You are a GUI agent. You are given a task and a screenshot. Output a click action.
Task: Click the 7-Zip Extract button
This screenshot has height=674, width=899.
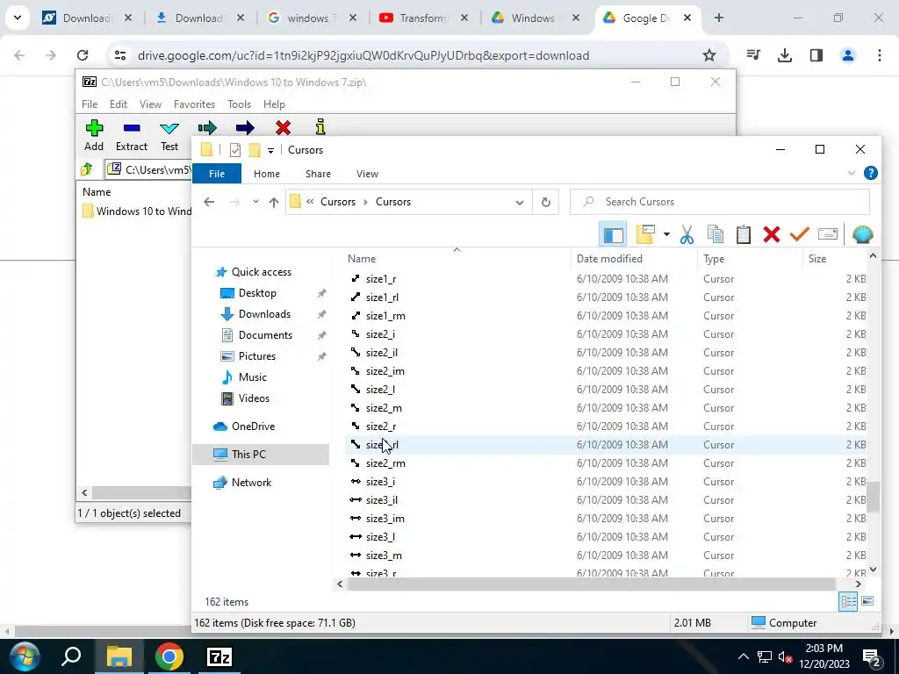pyautogui.click(x=132, y=136)
